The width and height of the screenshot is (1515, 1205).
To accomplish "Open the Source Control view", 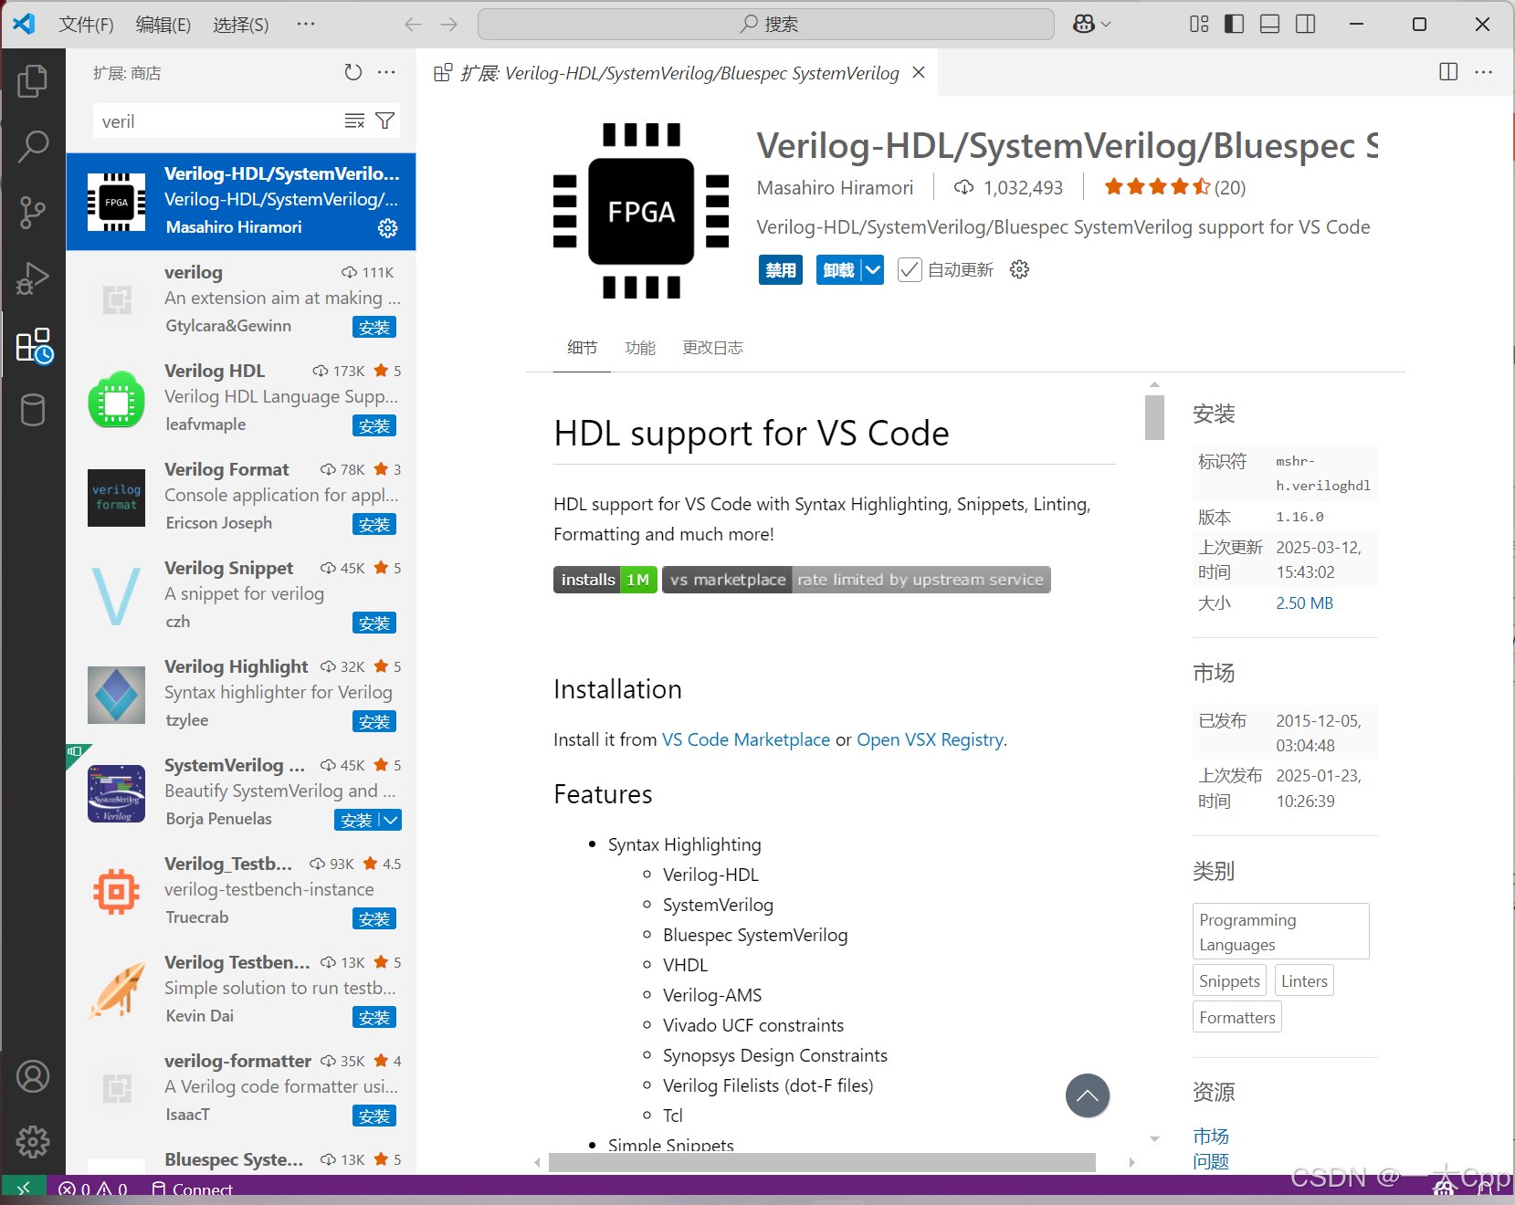I will [x=33, y=212].
